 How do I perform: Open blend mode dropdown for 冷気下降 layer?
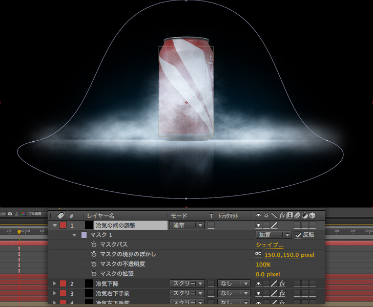[187, 283]
